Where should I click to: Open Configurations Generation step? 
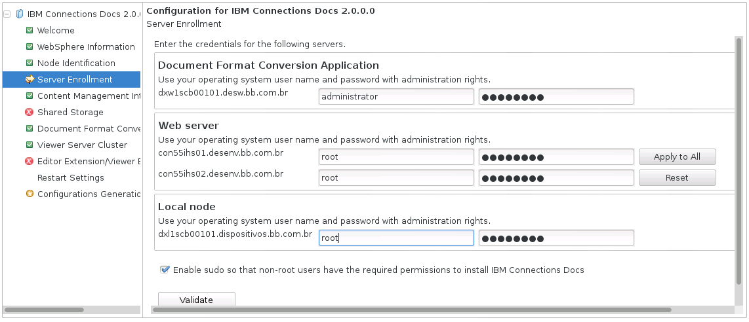click(89, 194)
